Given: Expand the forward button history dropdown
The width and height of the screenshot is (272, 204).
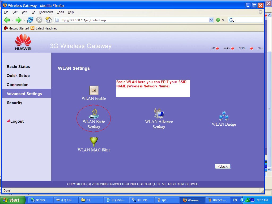Looking at the screenshot, I should [24, 20].
